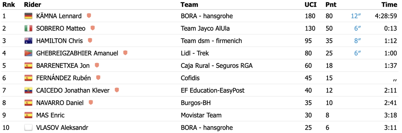Click the blank flag beside VLASOV Aleksandr
402x133 pixels.
[28, 128]
